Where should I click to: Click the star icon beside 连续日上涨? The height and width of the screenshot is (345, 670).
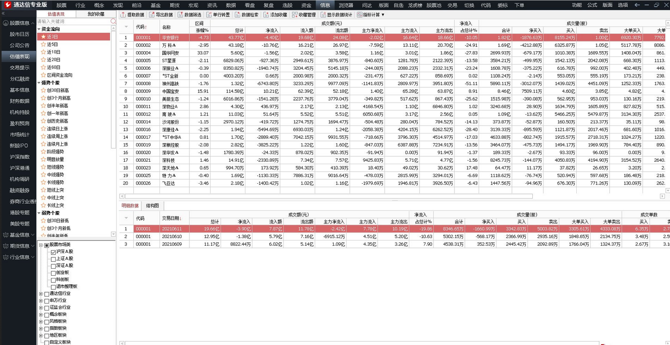tap(44, 129)
